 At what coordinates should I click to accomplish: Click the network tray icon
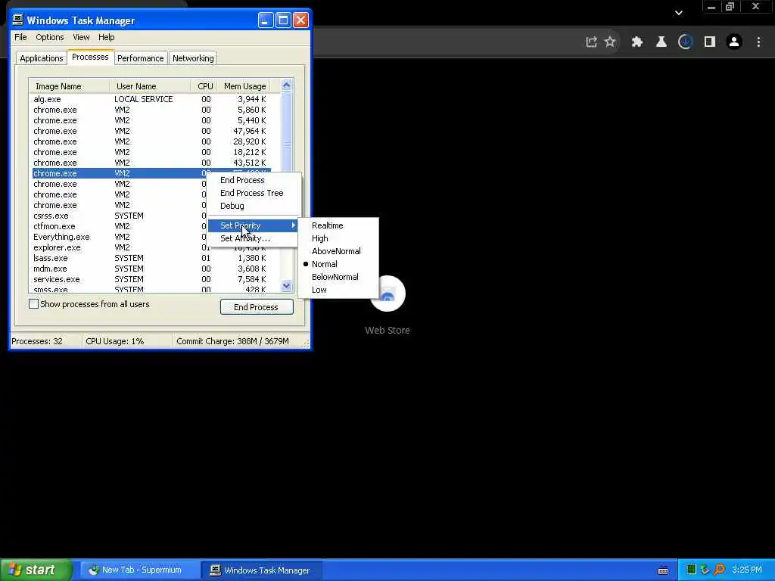pyautogui.click(x=705, y=570)
